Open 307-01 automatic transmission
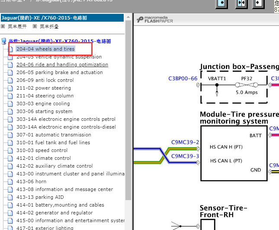Screen dimensions: 279x230 54,135
